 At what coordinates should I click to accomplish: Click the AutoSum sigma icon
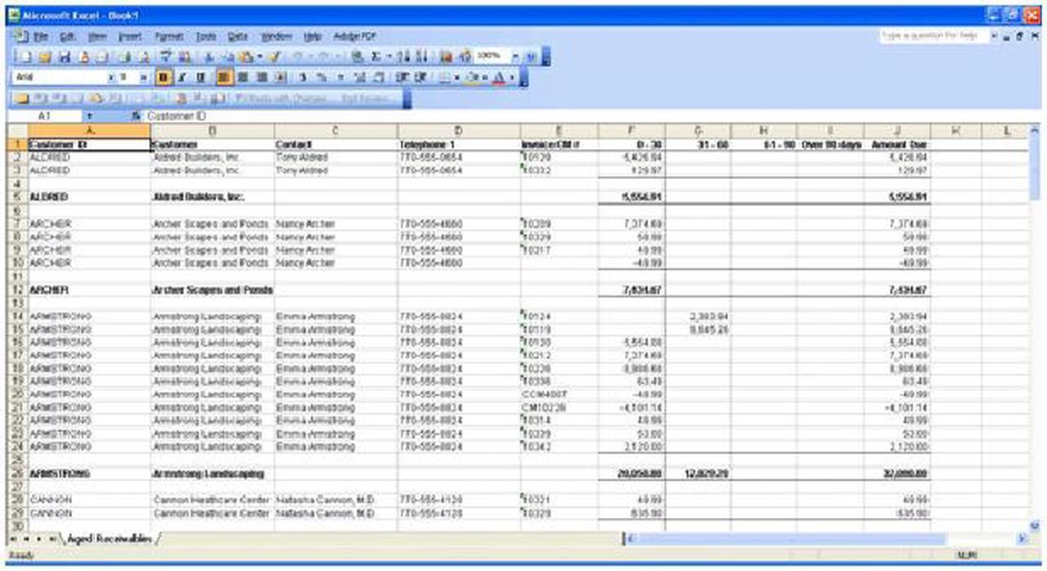pyautogui.click(x=375, y=56)
